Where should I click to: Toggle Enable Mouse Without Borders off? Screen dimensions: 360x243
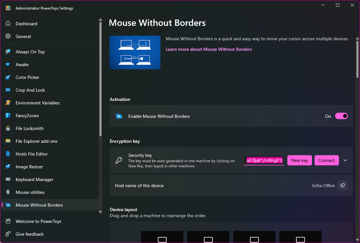coord(341,116)
